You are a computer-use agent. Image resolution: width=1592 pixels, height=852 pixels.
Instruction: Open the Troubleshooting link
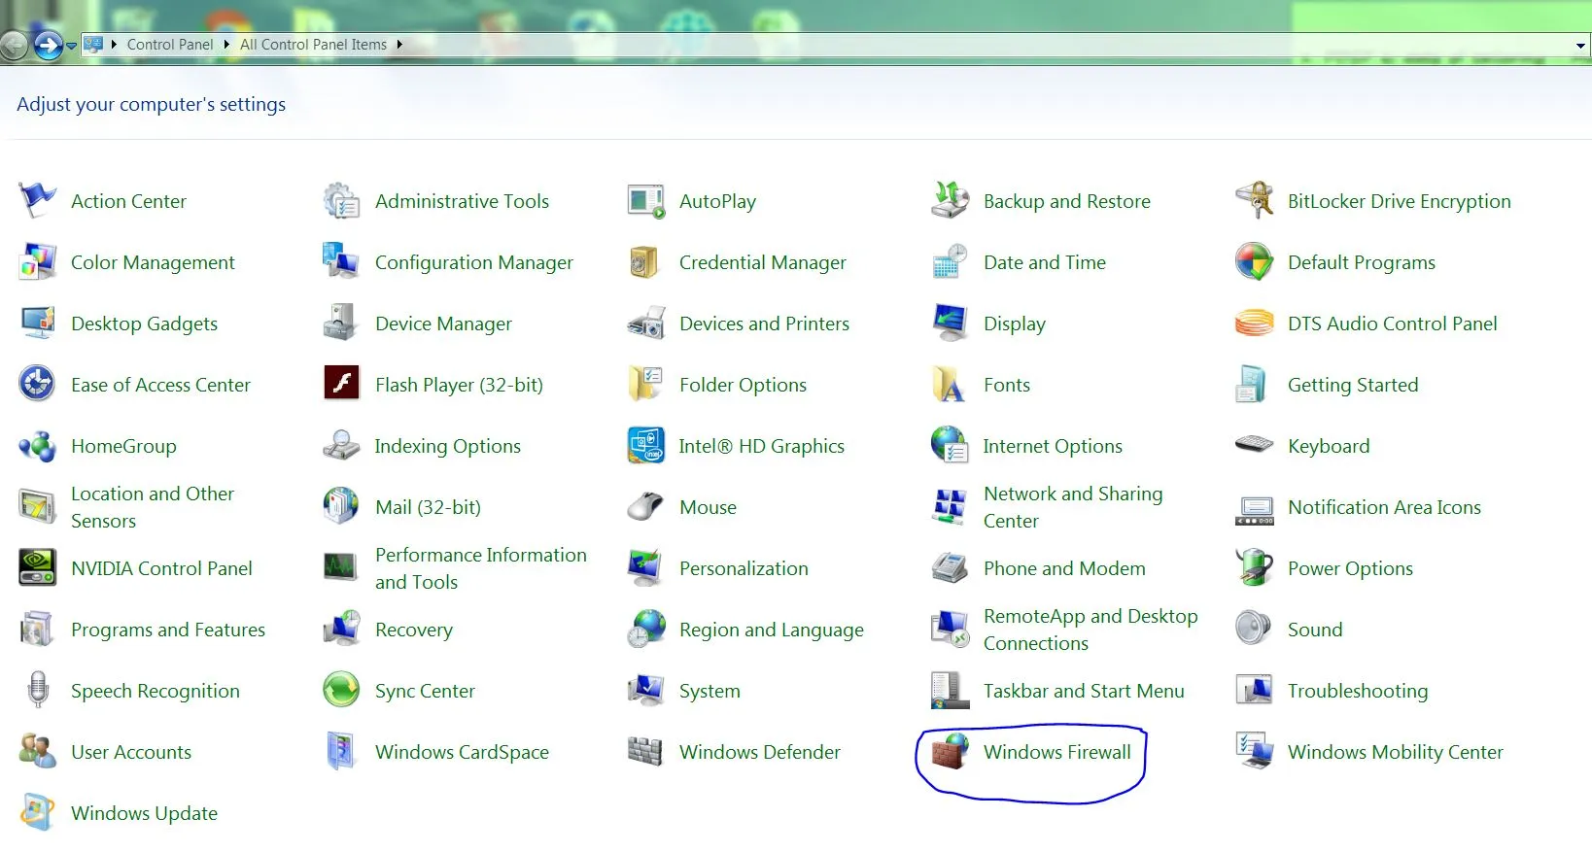[1358, 691]
